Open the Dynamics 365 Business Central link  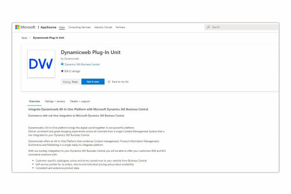coord(82,65)
